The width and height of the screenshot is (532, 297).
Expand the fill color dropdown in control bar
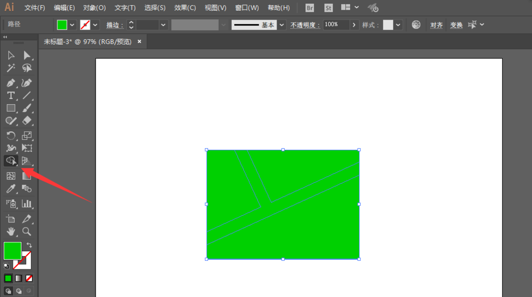72,25
